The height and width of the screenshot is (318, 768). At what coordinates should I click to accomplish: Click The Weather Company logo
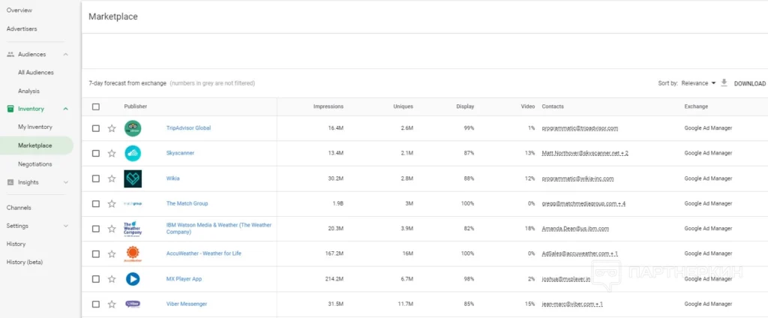pyautogui.click(x=133, y=229)
